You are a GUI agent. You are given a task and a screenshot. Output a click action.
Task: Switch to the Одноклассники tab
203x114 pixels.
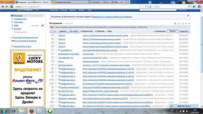(70, 2)
